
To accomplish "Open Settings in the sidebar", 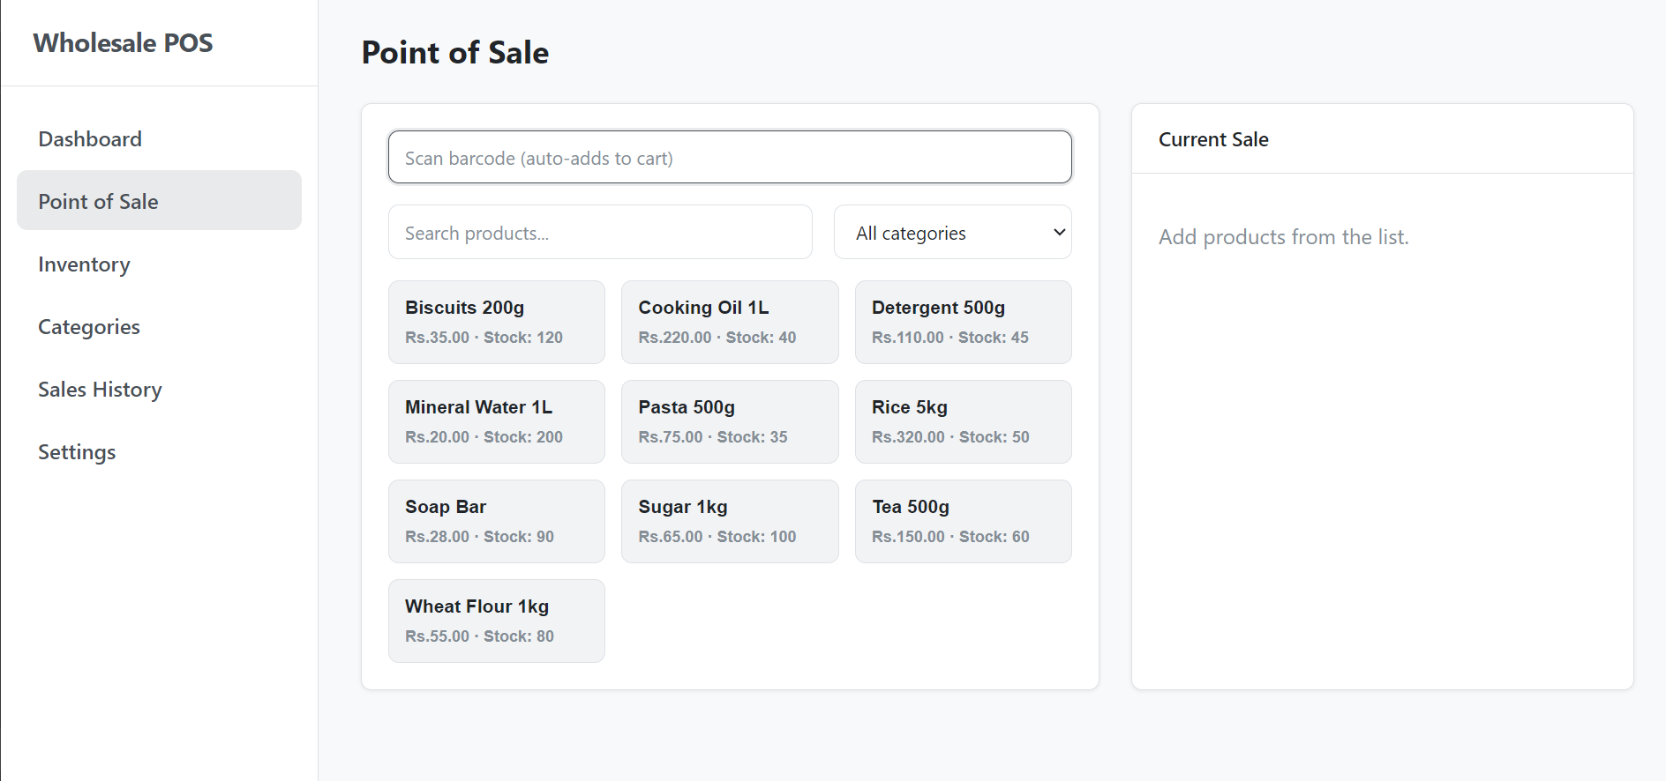I will tap(159, 452).
